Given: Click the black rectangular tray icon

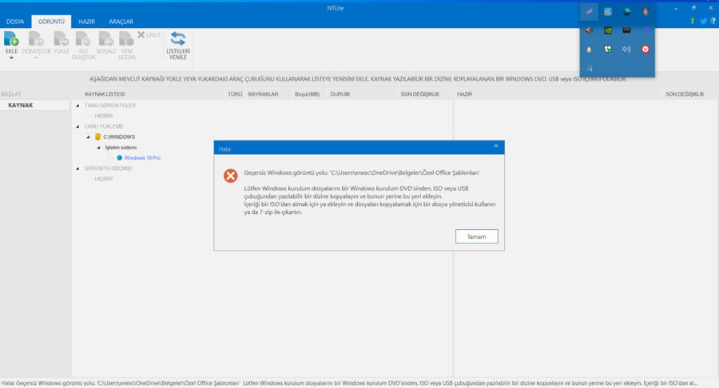Looking at the screenshot, I should pyautogui.click(x=627, y=30).
